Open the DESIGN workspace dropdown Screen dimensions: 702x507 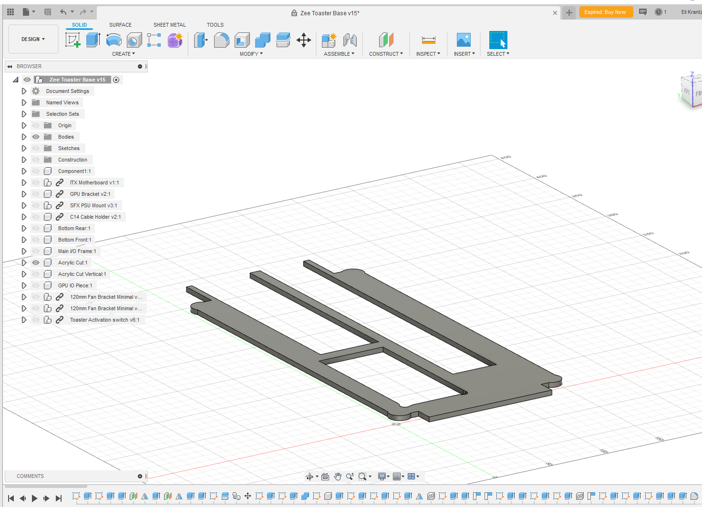(33, 39)
